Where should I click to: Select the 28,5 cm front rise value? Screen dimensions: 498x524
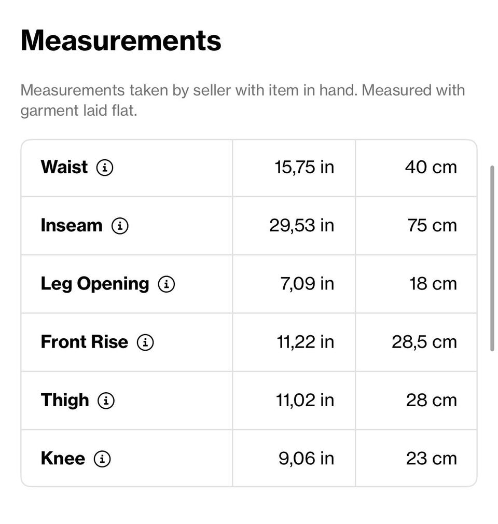pyautogui.click(x=424, y=342)
